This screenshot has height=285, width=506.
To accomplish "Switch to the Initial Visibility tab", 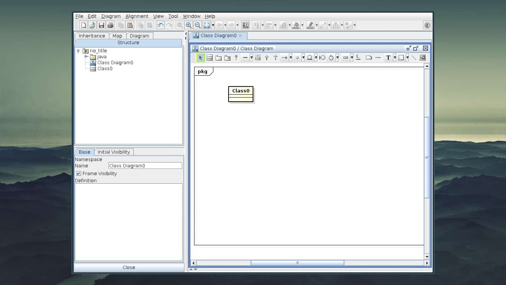I will [x=114, y=152].
